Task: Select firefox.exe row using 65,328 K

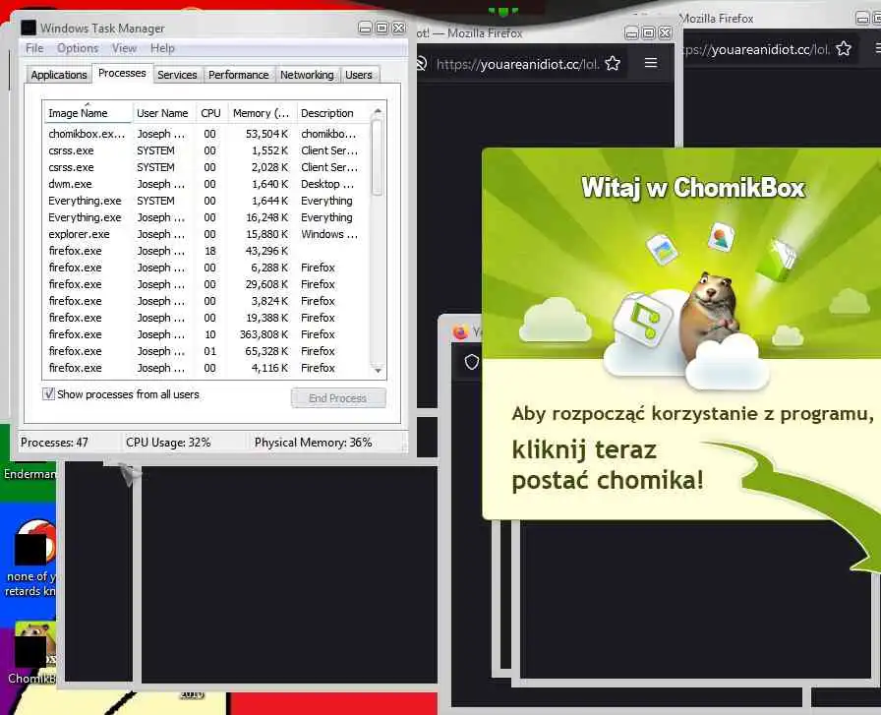Action: [x=206, y=351]
